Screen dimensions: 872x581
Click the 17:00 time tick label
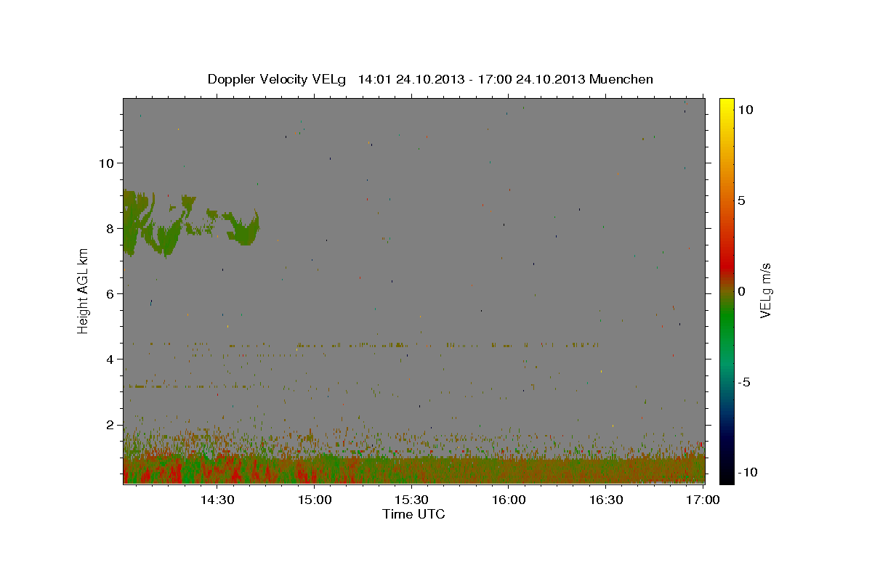tap(703, 500)
